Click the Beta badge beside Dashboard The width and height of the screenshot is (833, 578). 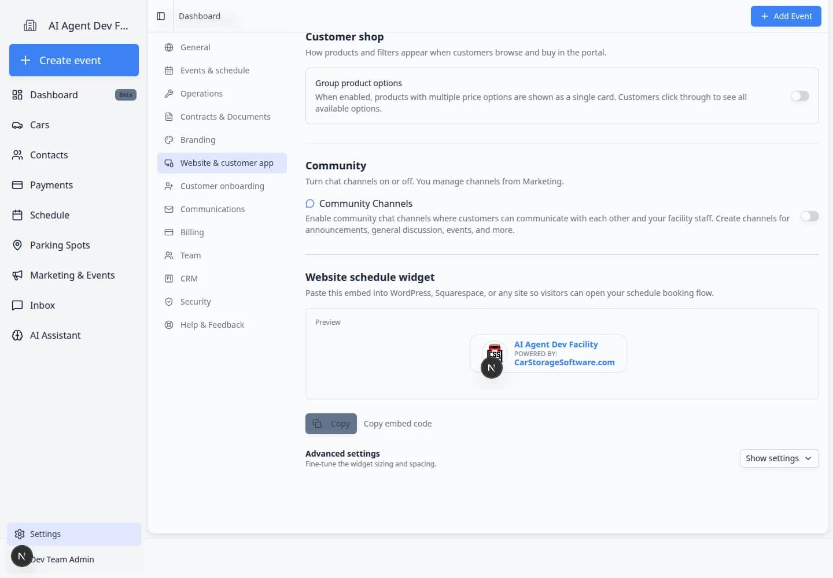[126, 95]
